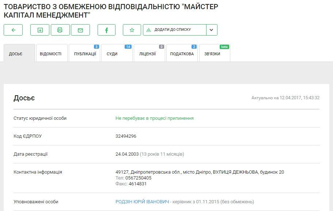This screenshot has height=211, width=333.
Task: Print the dossier using the printer icon
Action: [60, 30]
